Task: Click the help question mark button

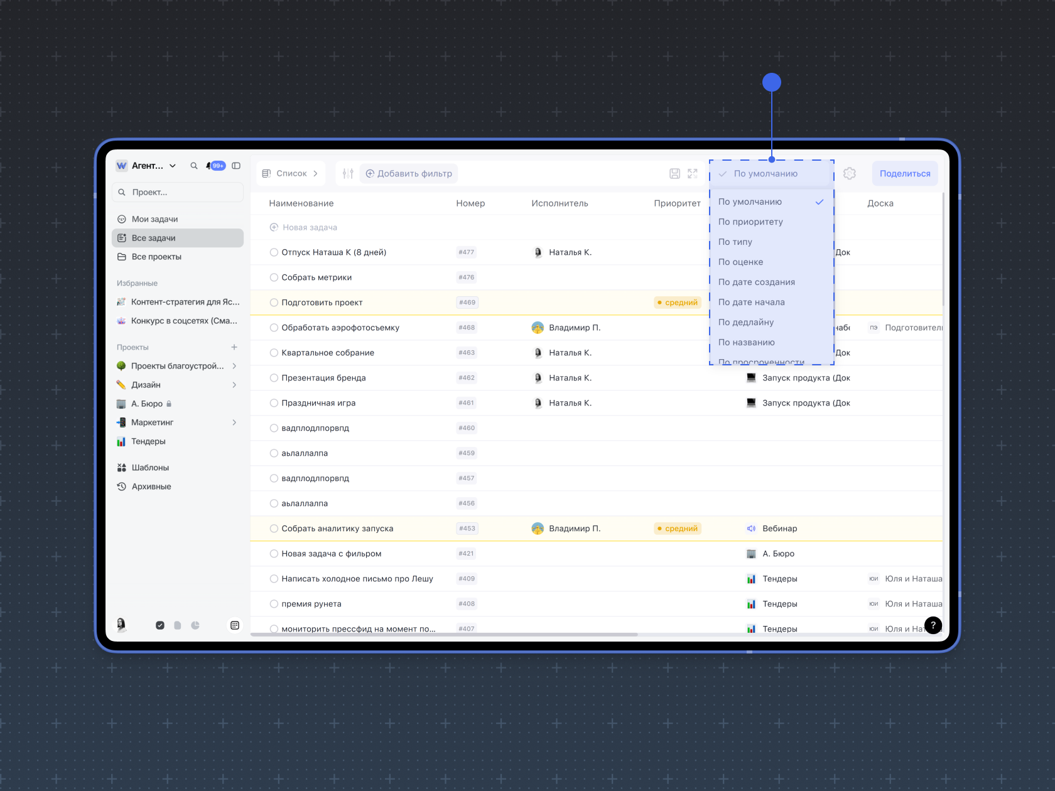Action: 933,625
